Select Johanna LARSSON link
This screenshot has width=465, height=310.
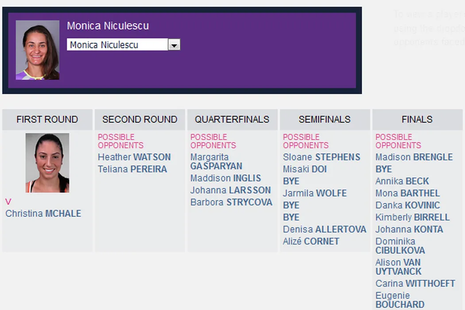(230, 190)
